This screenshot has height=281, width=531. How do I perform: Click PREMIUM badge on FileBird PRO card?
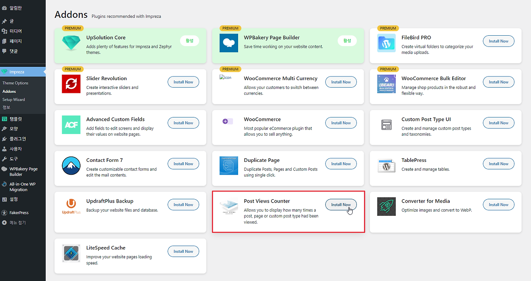click(x=388, y=28)
